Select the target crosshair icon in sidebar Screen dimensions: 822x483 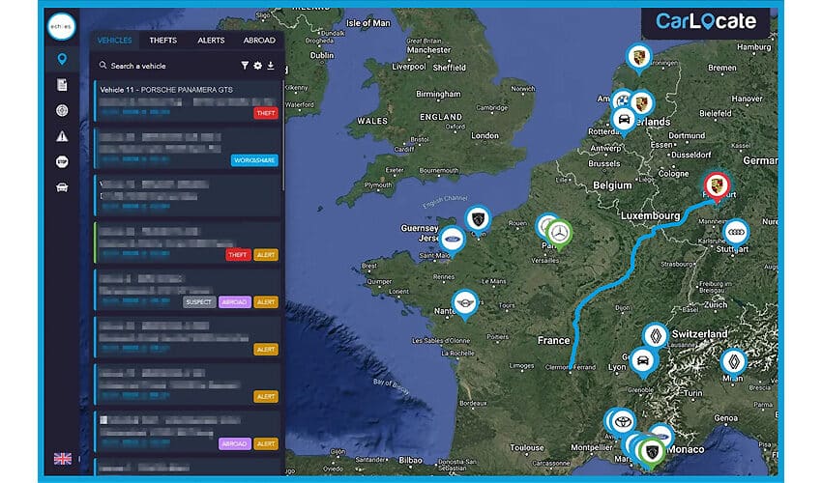point(62,111)
